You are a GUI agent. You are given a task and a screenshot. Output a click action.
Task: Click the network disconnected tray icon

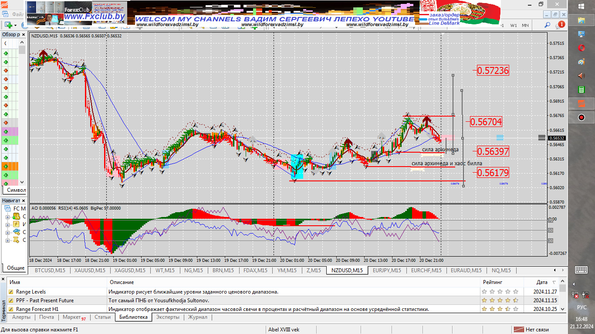pyautogui.click(x=576, y=295)
